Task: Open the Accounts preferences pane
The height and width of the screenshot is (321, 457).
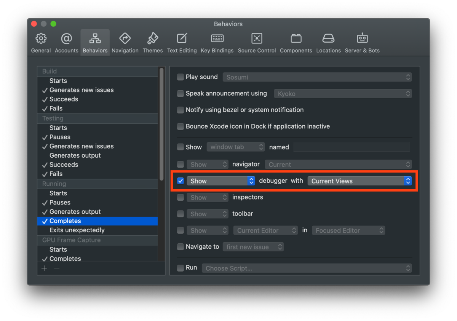Action: pyautogui.click(x=66, y=43)
